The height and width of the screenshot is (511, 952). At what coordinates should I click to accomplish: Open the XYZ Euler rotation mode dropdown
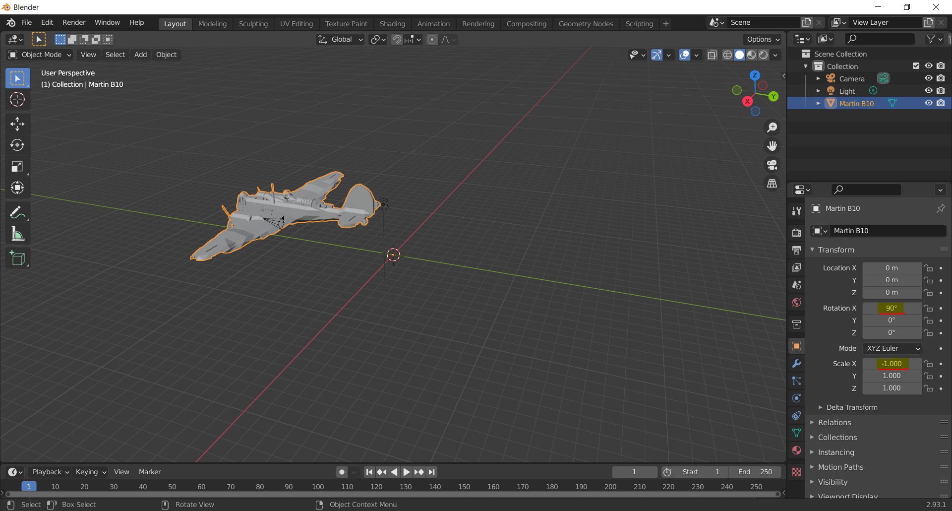click(892, 348)
